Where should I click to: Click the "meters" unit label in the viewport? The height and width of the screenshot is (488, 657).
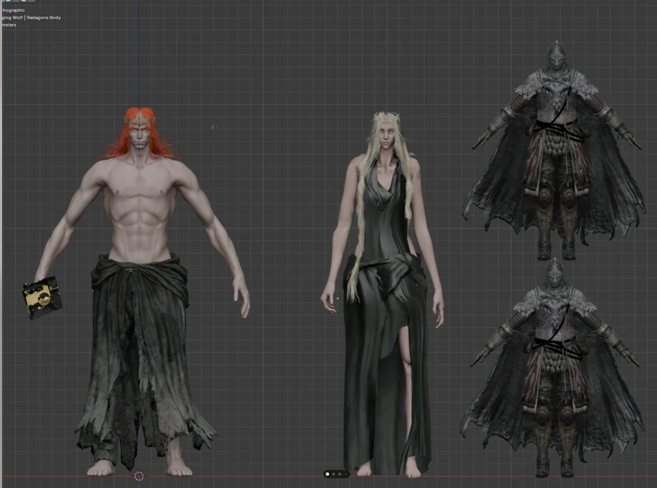pos(8,25)
